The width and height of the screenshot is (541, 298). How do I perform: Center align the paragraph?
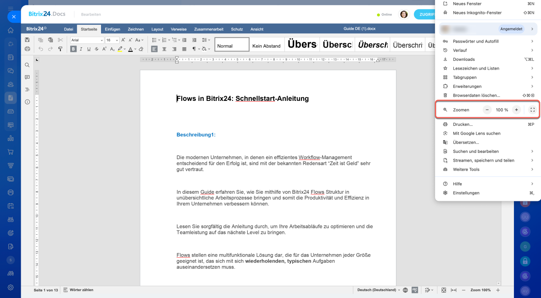164,49
